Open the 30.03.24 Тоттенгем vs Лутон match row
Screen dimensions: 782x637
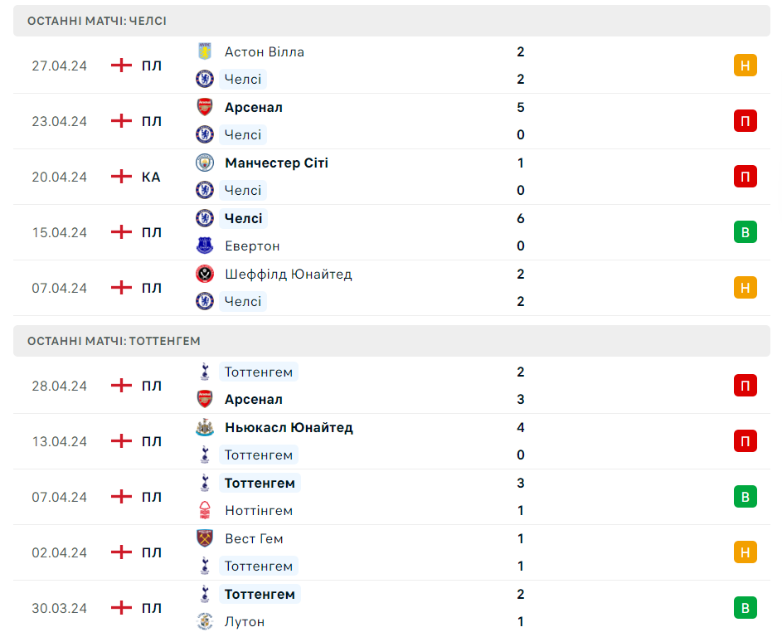click(x=391, y=608)
